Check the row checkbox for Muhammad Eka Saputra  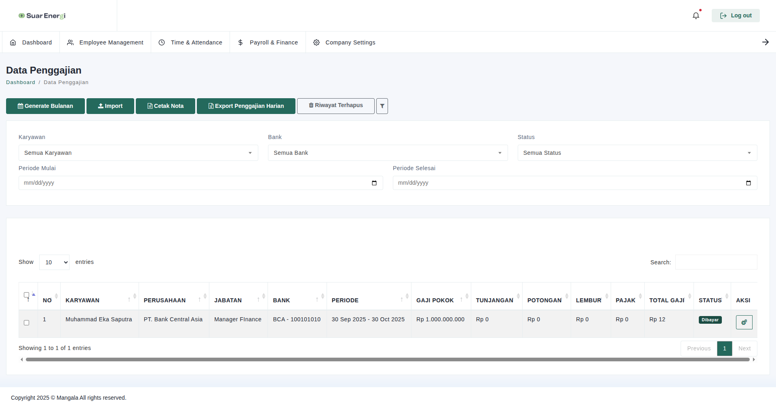(27, 323)
